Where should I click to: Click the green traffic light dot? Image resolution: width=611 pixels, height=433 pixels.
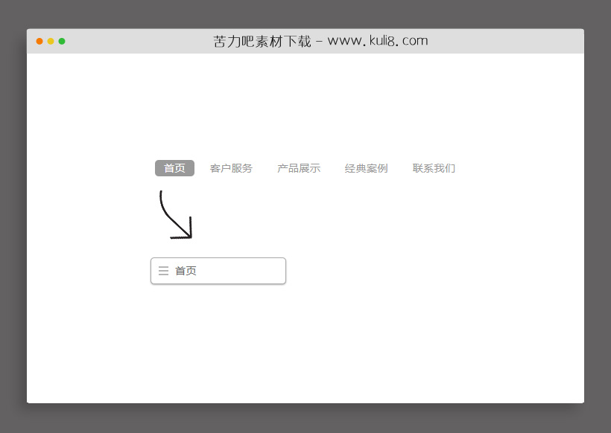(x=61, y=41)
